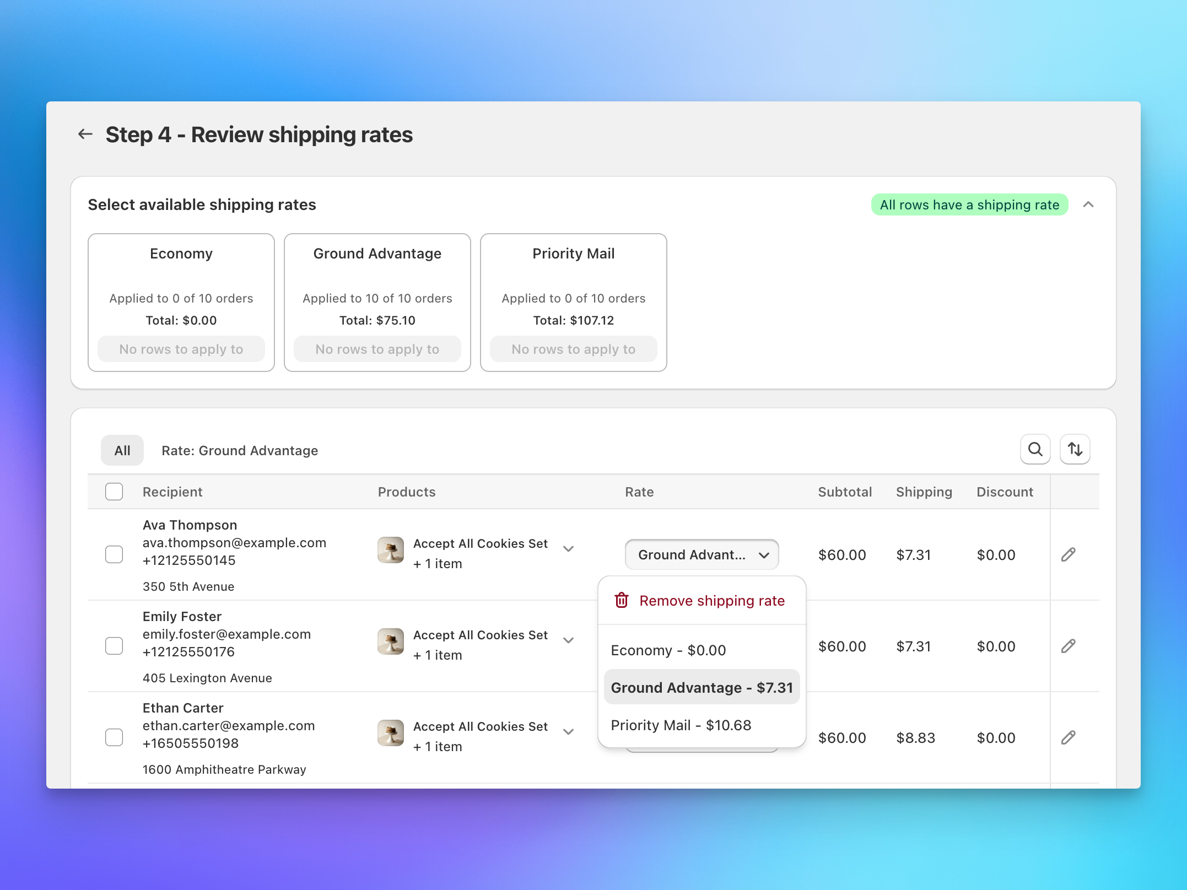
Task: Edit Ava Thompson's order using the pencil icon
Action: [1069, 554]
